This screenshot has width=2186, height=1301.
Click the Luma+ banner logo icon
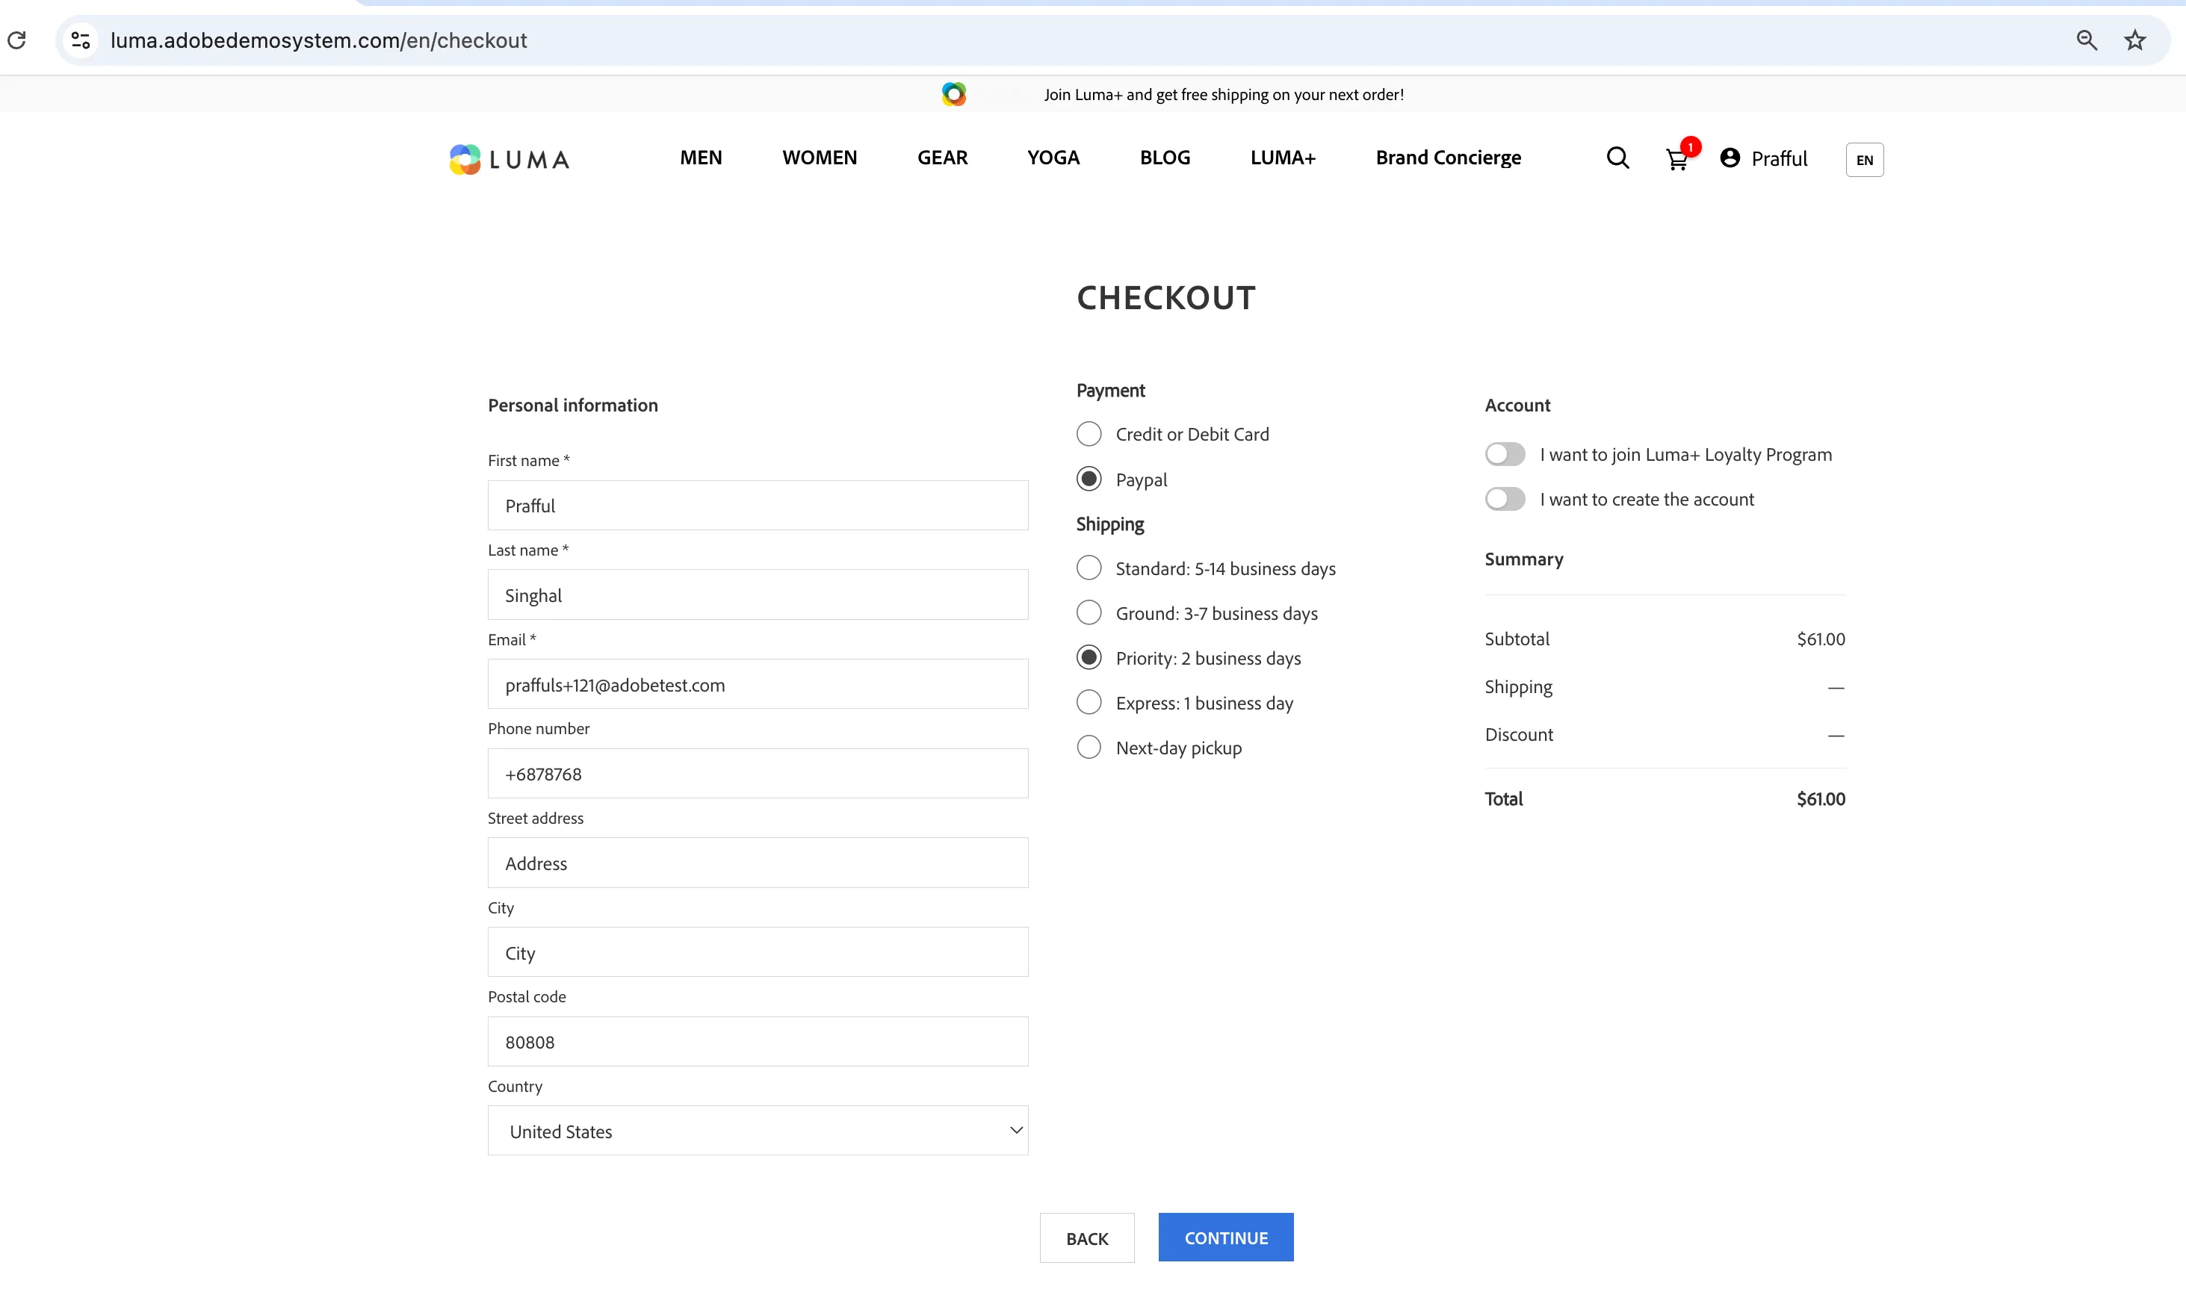point(954,94)
